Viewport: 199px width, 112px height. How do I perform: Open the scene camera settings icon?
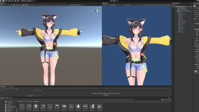tap(74, 5)
